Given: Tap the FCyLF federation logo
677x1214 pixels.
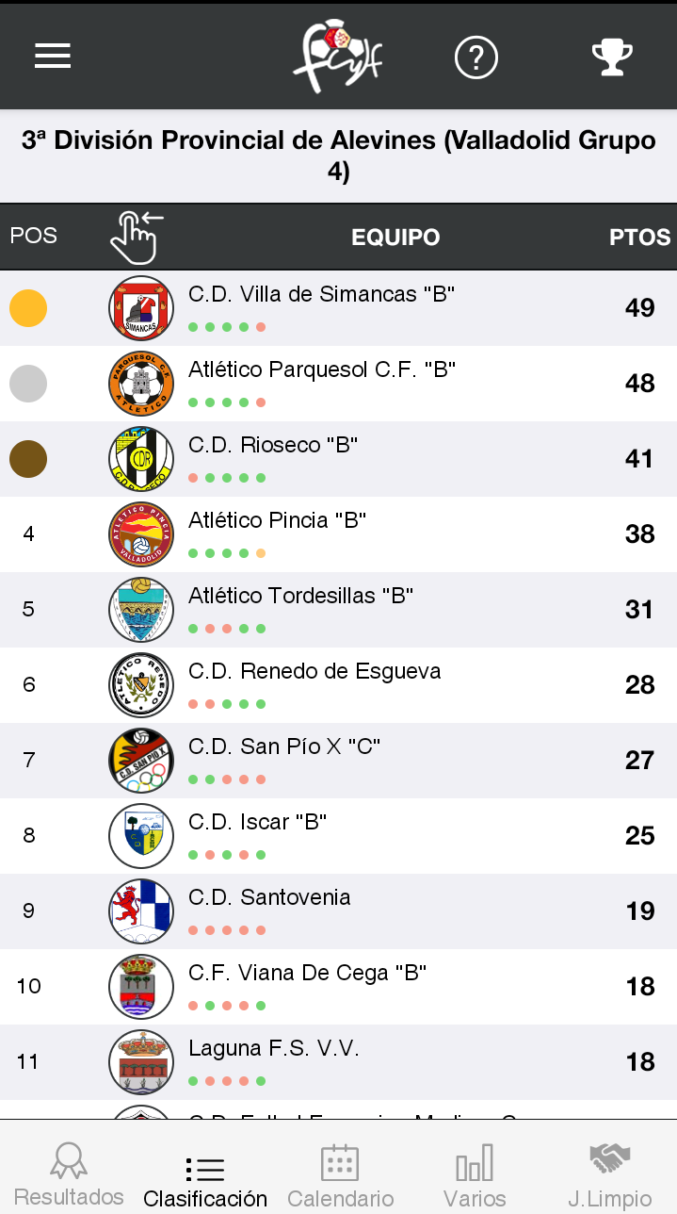Looking at the screenshot, I should coord(337,58).
